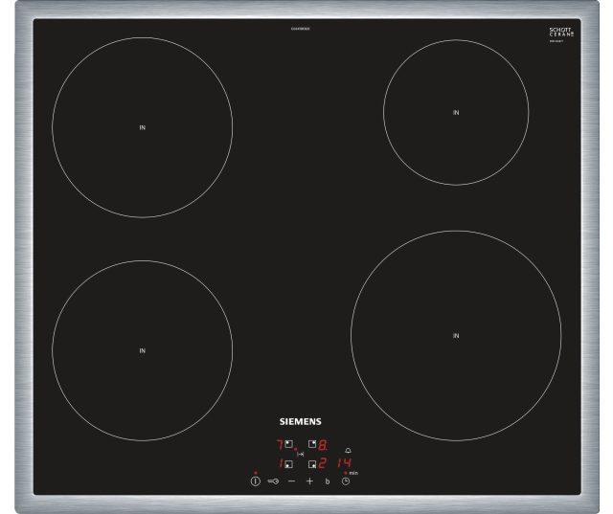Select the front-left hotplate selector square
This screenshot has width=613, height=514.
point(289,464)
